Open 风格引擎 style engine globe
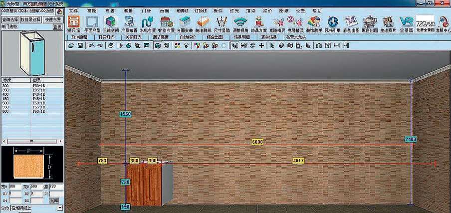 (x=333, y=24)
